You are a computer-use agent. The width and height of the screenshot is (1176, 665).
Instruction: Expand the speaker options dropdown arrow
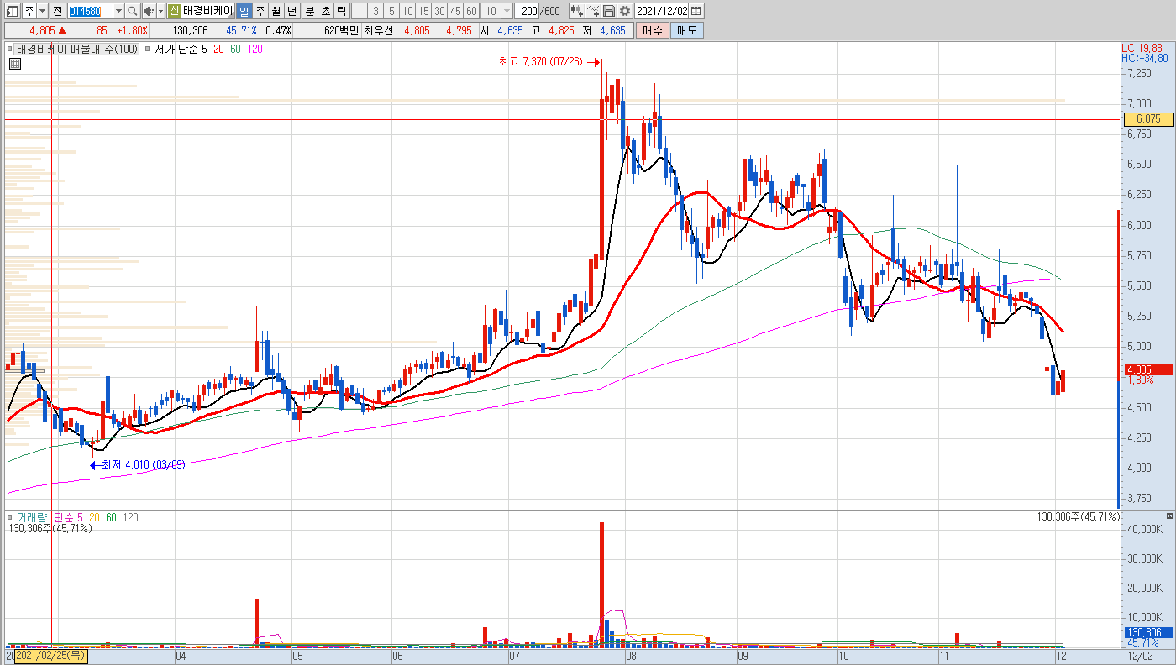pyautogui.click(x=160, y=11)
